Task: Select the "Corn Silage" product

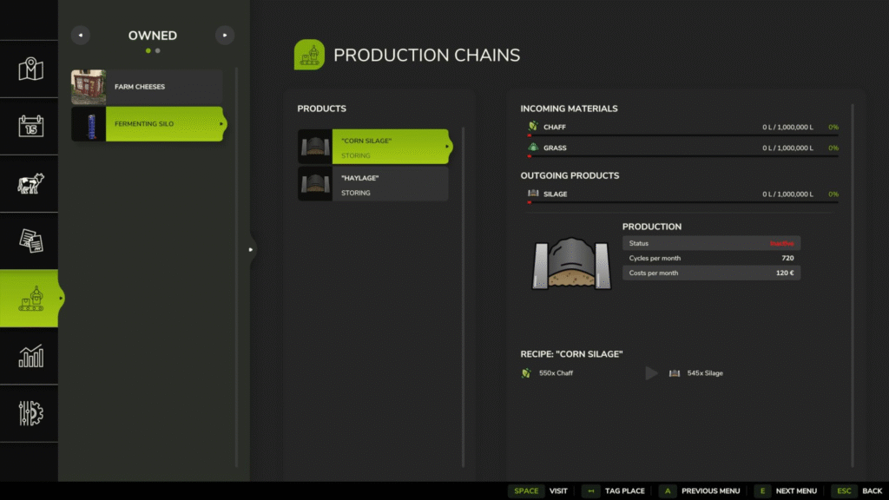Action: pyautogui.click(x=373, y=147)
